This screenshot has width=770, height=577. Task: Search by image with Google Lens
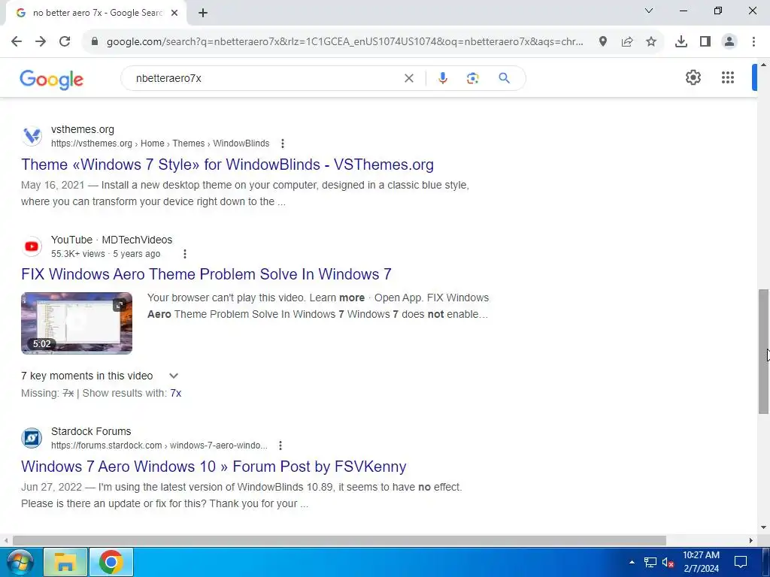coord(472,78)
